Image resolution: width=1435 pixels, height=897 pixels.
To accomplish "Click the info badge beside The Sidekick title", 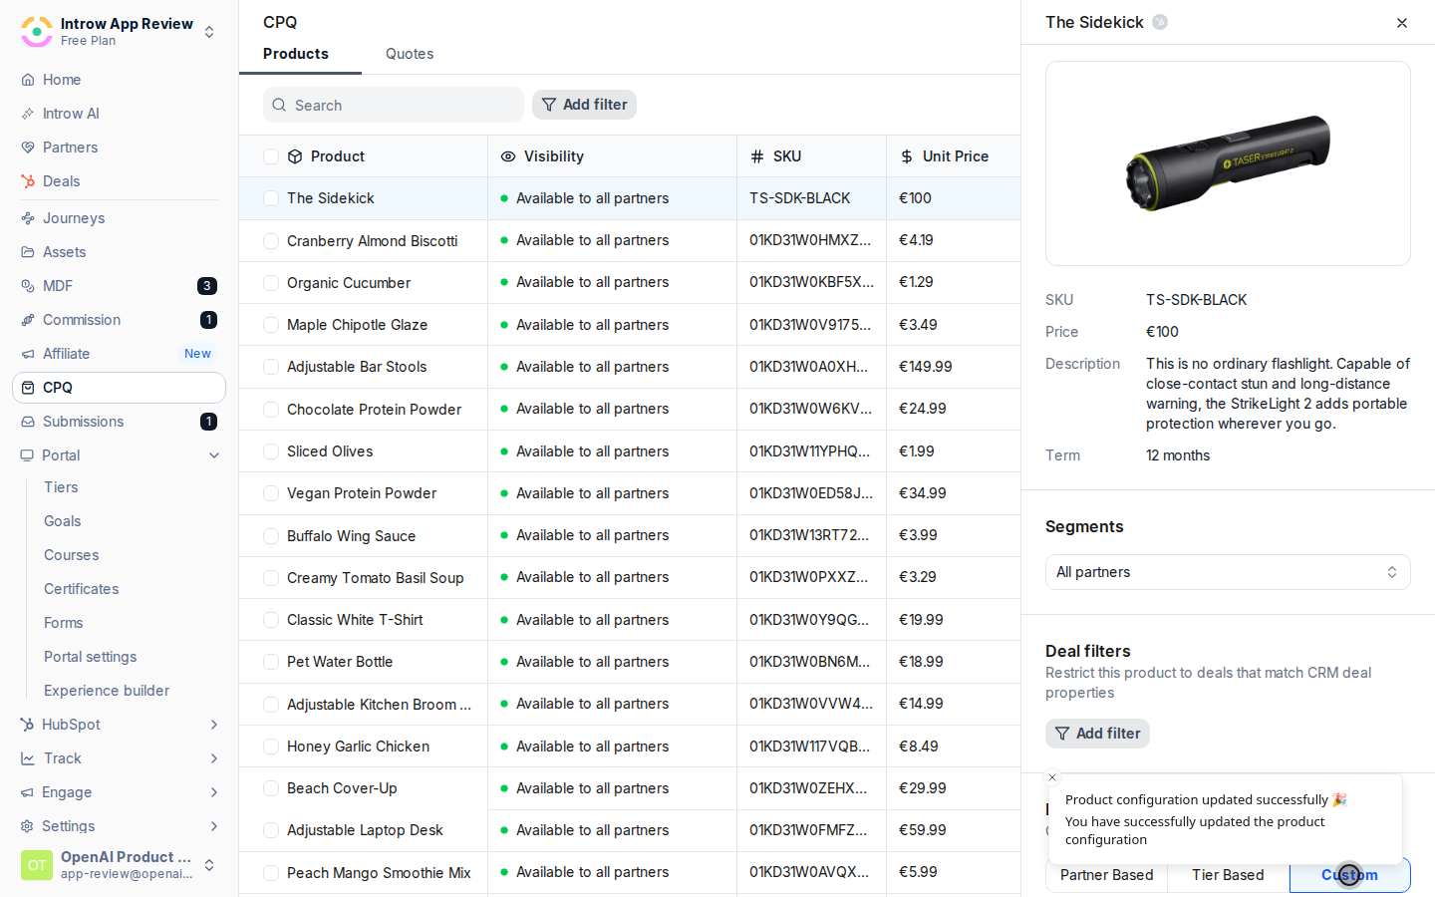I will pos(1160,22).
